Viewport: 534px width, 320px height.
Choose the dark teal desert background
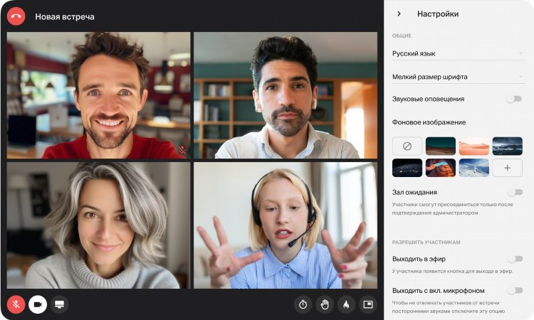coord(440,146)
